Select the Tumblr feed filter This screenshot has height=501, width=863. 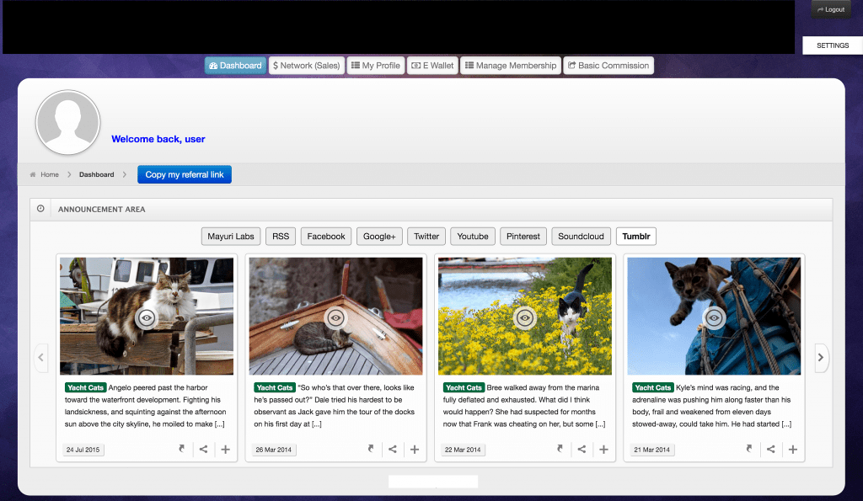tap(636, 237)
